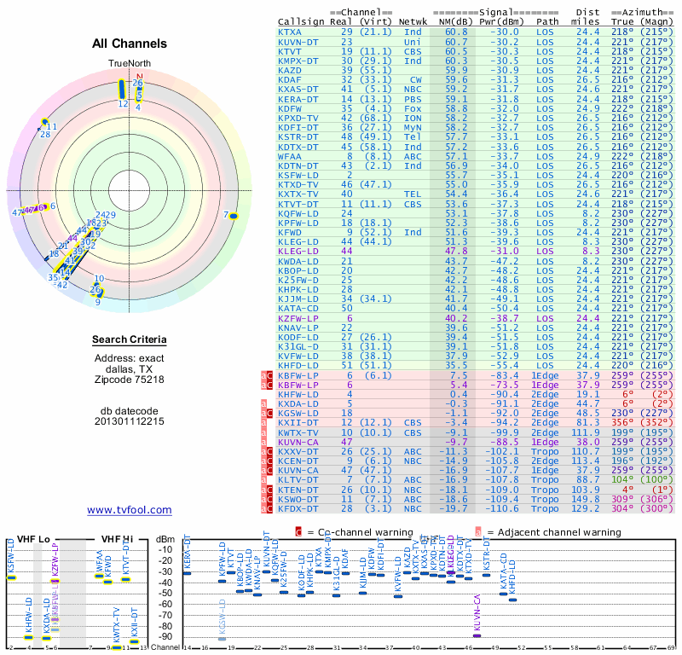This screenshot has width=682, height=655.
Task: Click the All Channels heading
Action: [x=129, y=43]
